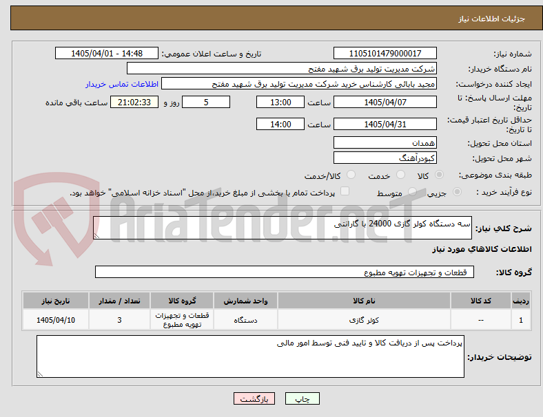Click the چاپ print button
Screen dimensions: 543x417
(303, 398)
